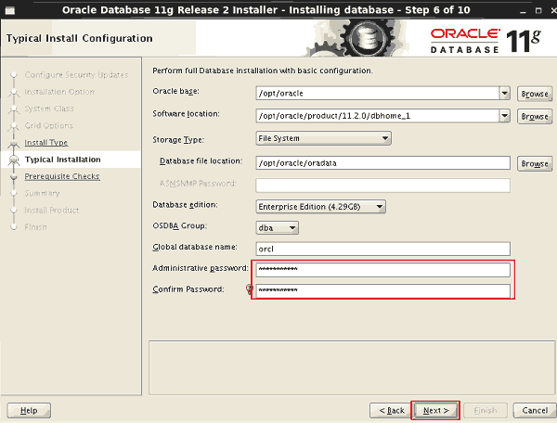Viewport: 557px width, 423px height.
Task: Maximize the installer window
Action: pos(538,10)
